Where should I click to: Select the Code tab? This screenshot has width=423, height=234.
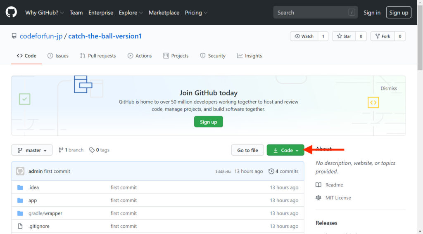point(26,56)
